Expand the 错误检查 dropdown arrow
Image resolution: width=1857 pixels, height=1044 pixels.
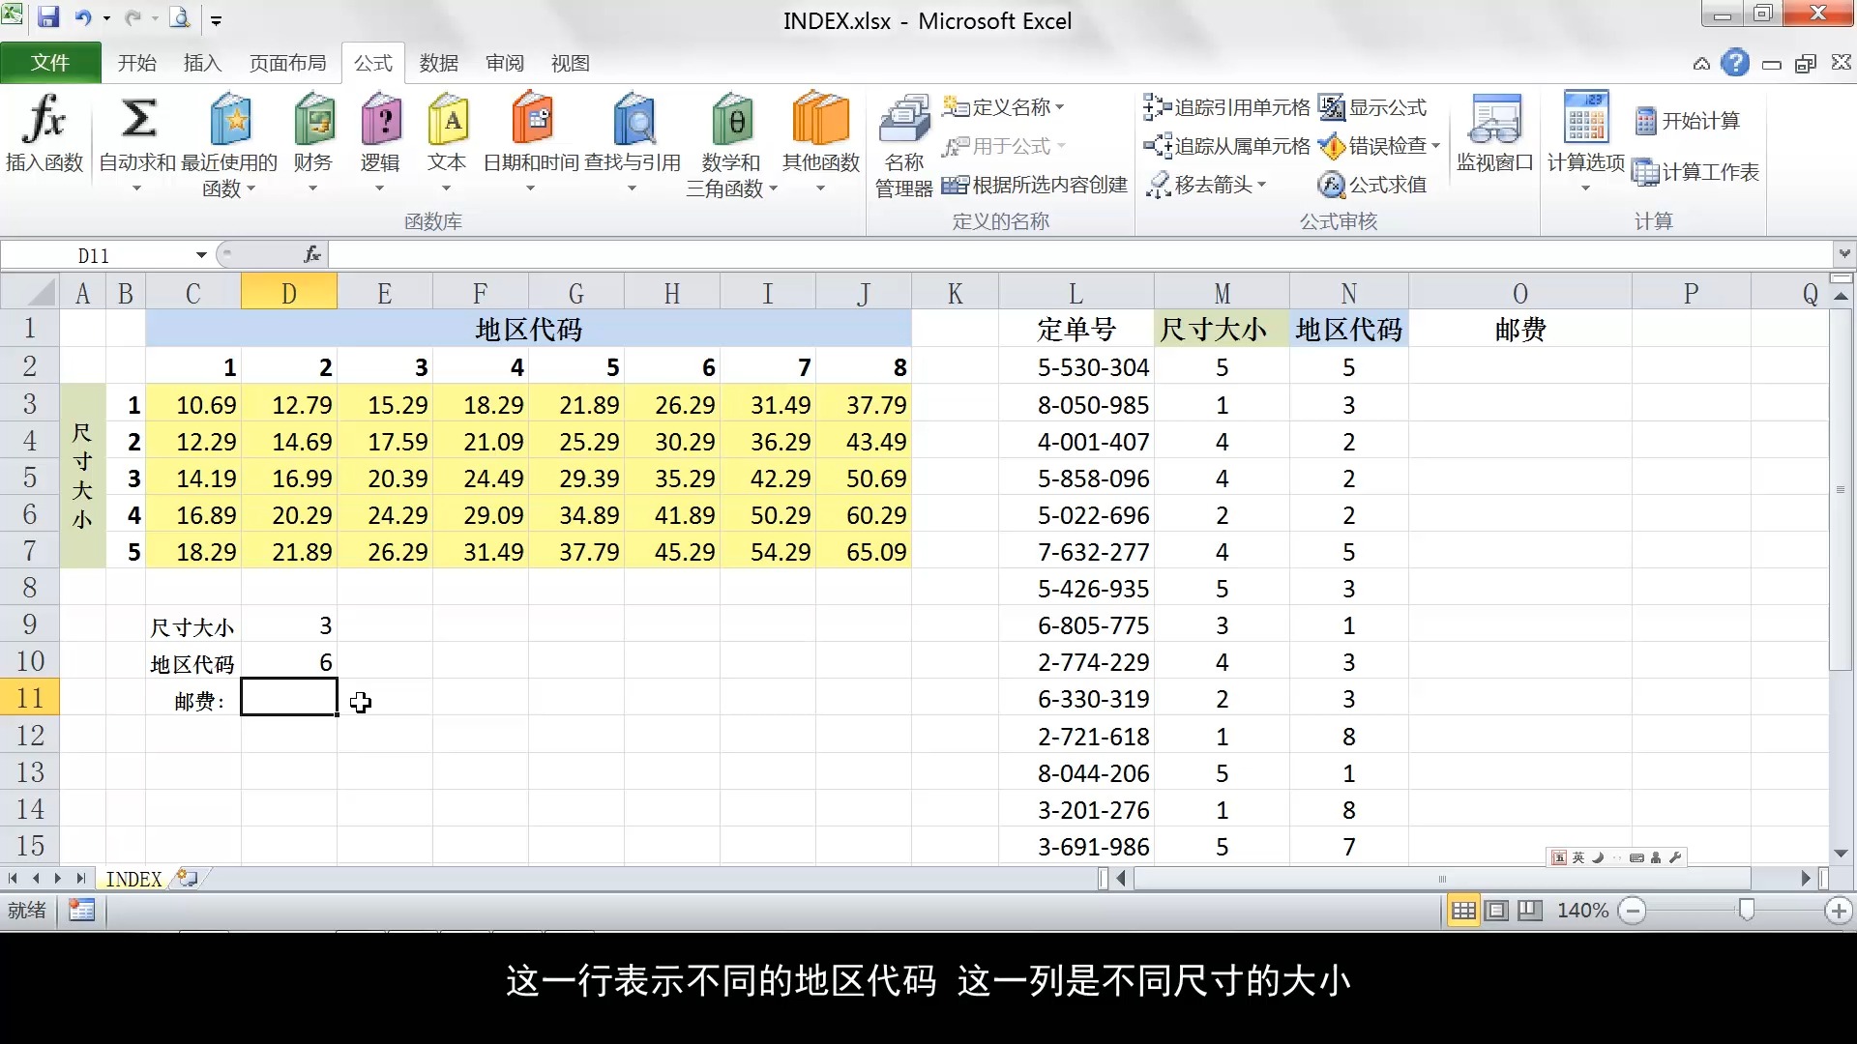[x=1435, y=146]
